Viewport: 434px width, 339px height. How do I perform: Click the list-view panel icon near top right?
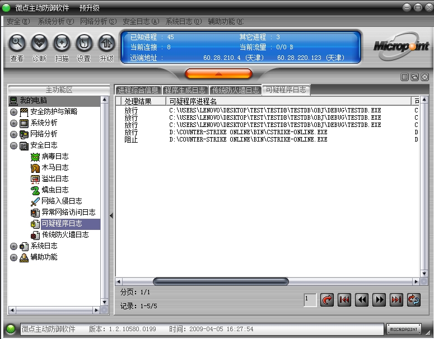[x=404, y=77]
